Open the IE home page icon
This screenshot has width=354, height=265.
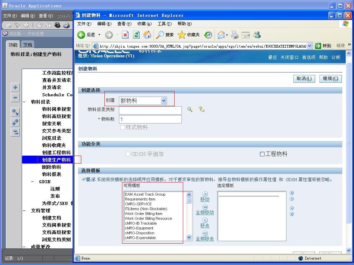click(147, 35)
